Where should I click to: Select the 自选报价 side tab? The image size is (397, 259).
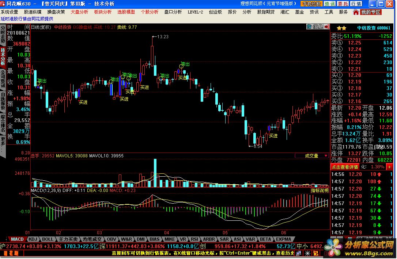coord(3,101)
